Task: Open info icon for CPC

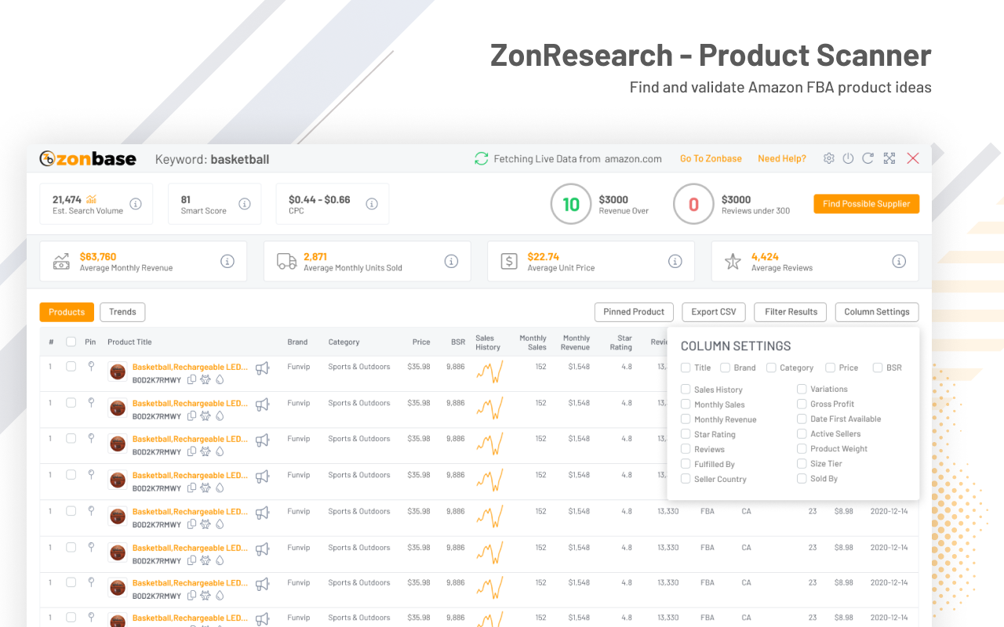Action: [x=372, y=204]
